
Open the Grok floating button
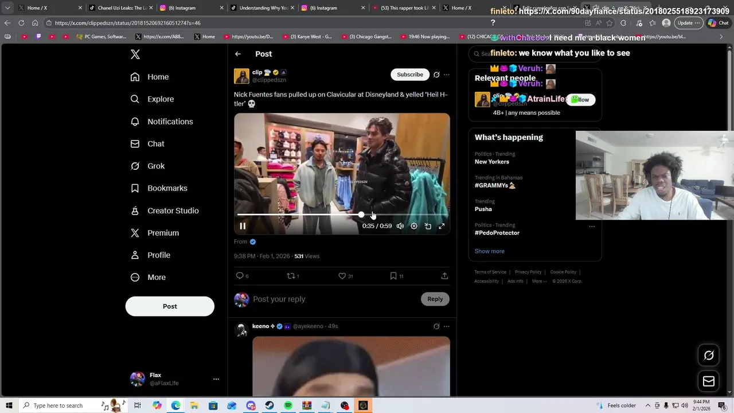point(709,356)
